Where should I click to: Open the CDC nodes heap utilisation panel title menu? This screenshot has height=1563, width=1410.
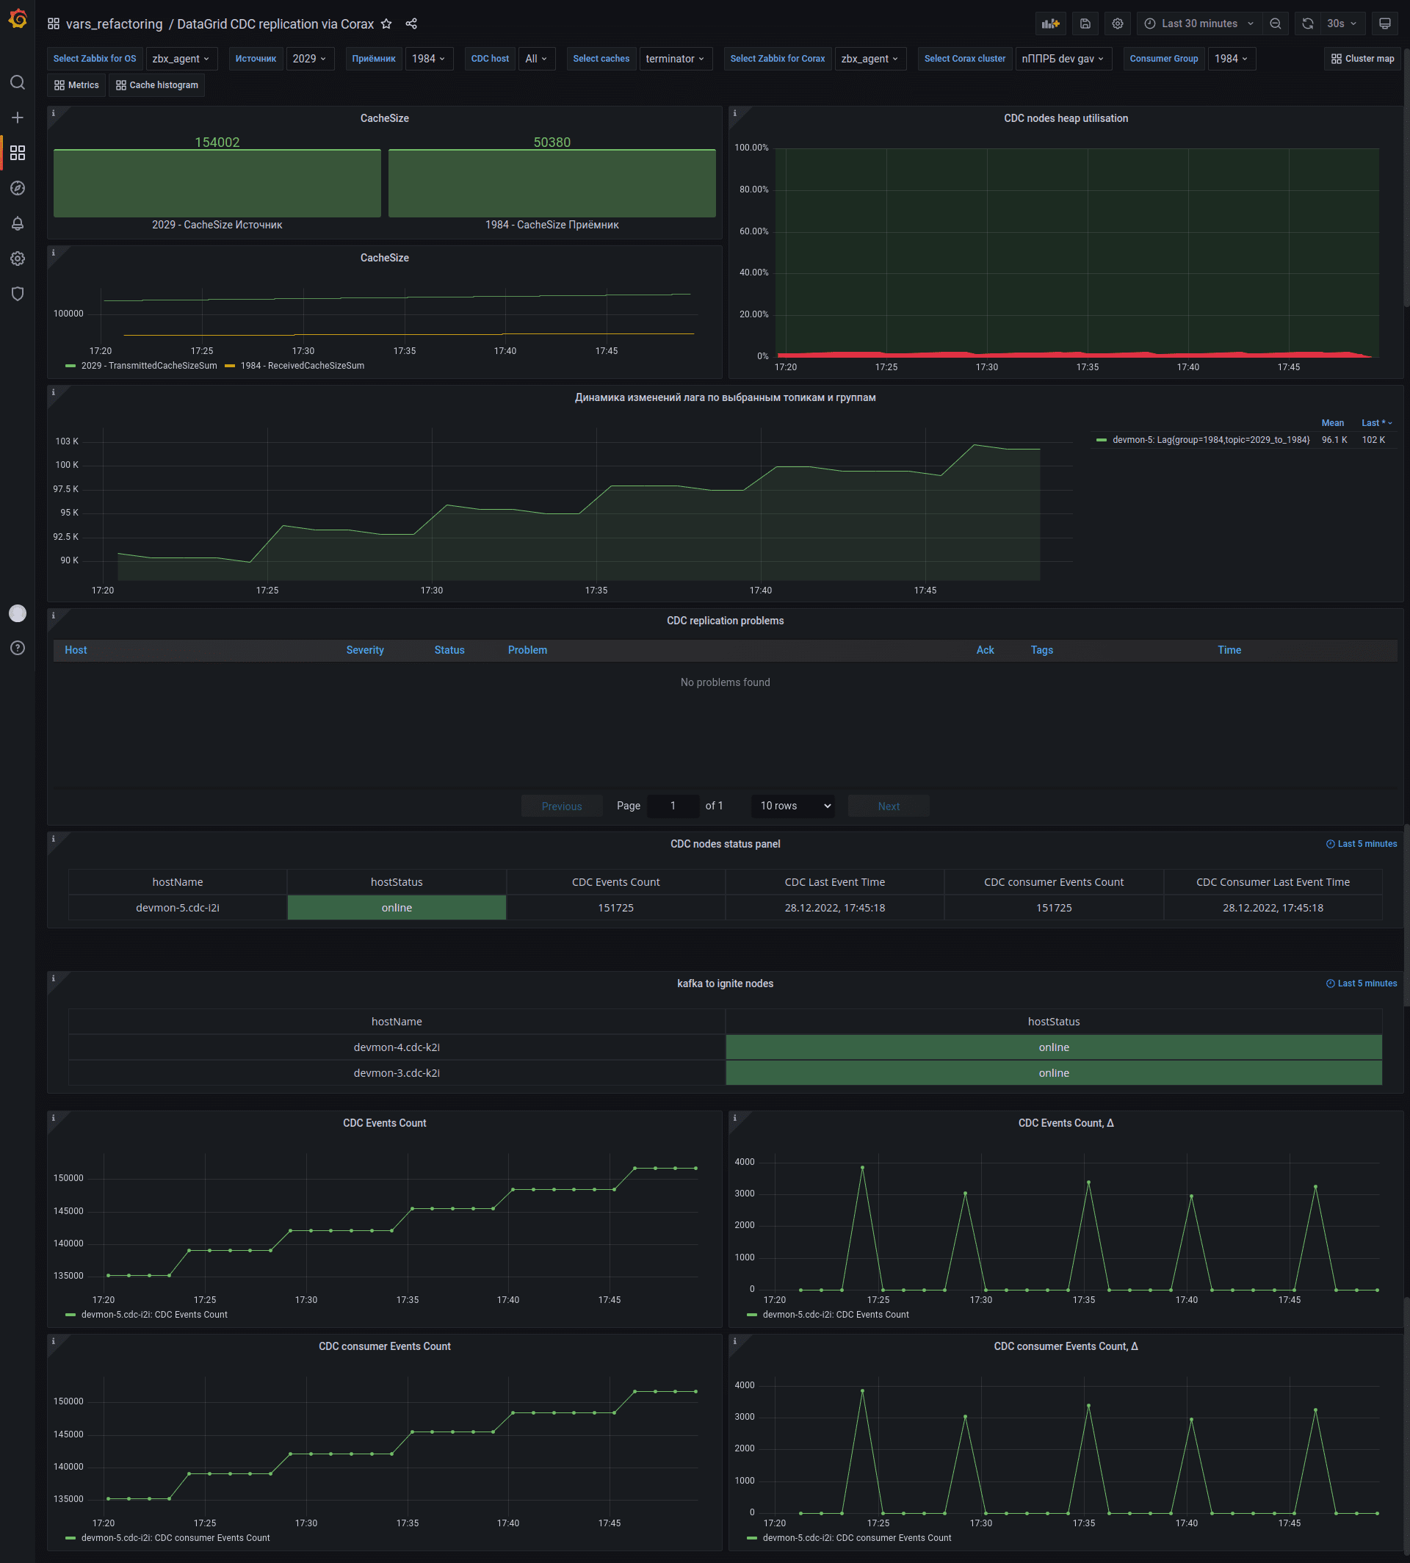coord(1066,118)
